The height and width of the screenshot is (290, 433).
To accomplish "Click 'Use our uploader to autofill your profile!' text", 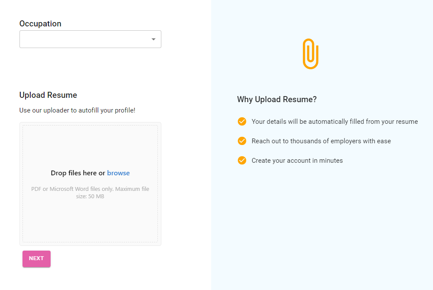I will [77, 110].
